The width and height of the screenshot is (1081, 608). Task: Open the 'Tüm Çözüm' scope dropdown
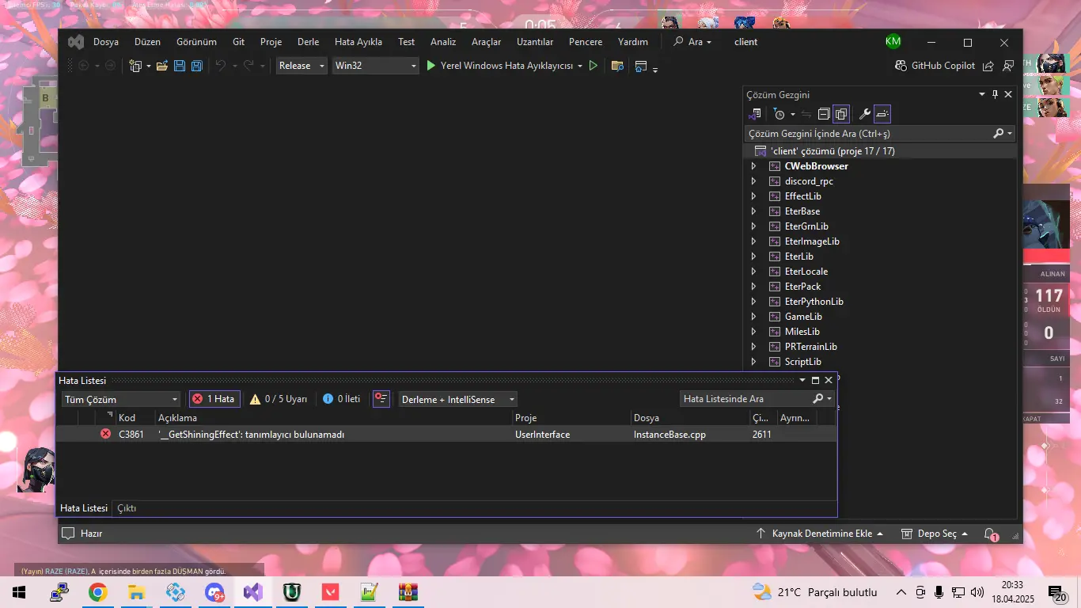[x=121, y=399]
